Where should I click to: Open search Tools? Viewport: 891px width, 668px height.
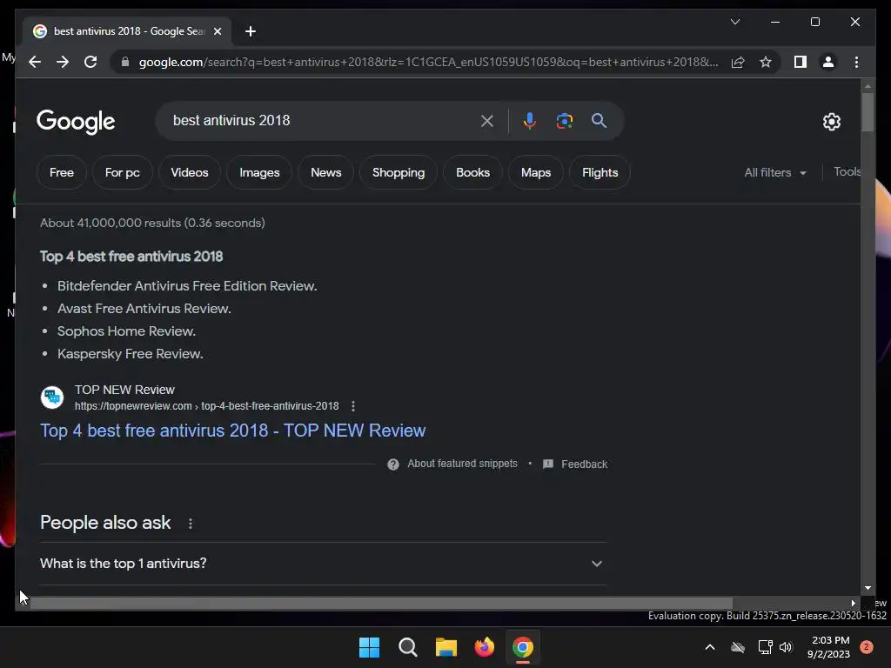click(x=847, y=171)
